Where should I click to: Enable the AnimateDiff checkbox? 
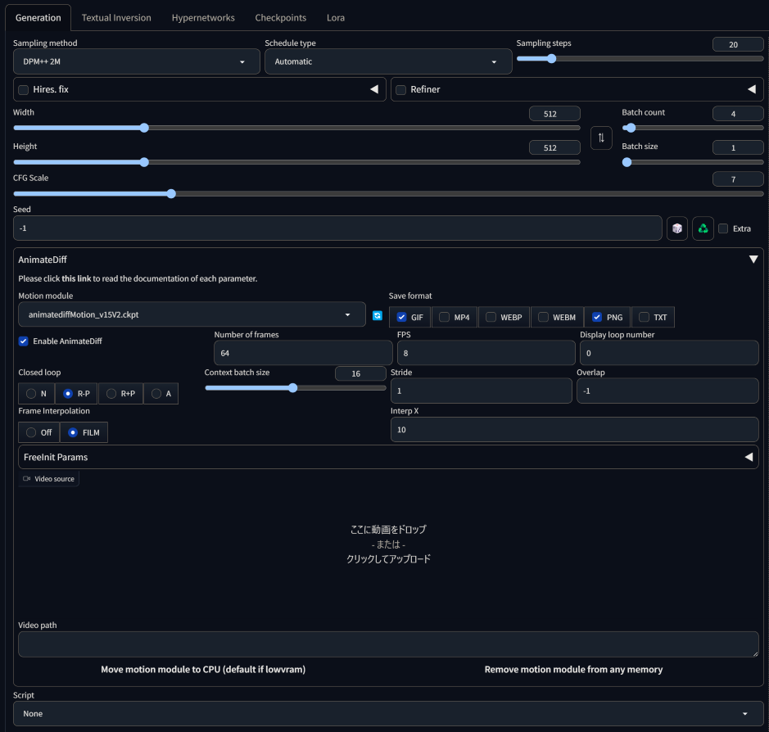coord(23,341)
